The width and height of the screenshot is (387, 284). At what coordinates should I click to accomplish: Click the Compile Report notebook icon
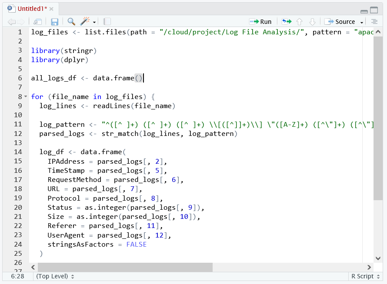107,22
